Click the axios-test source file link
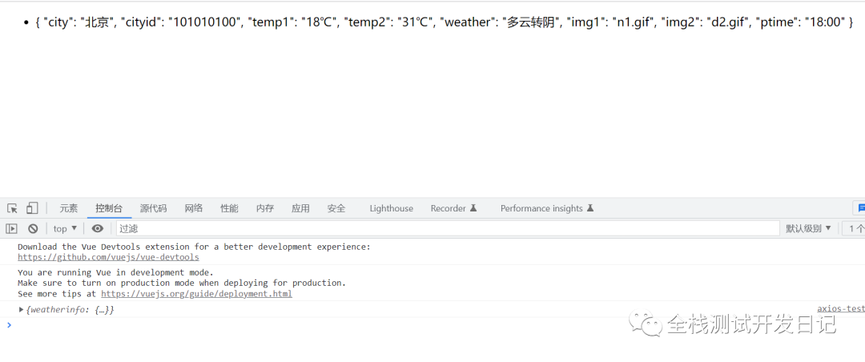Screen dimensions: 865x362 point(840,308)
